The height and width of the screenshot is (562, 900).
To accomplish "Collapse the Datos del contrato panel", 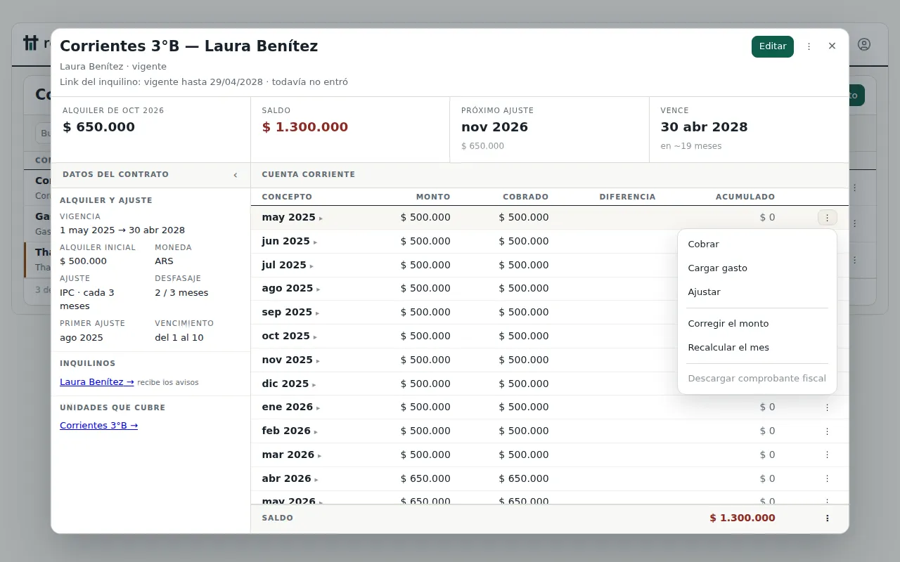I will (x=235, y=175).
